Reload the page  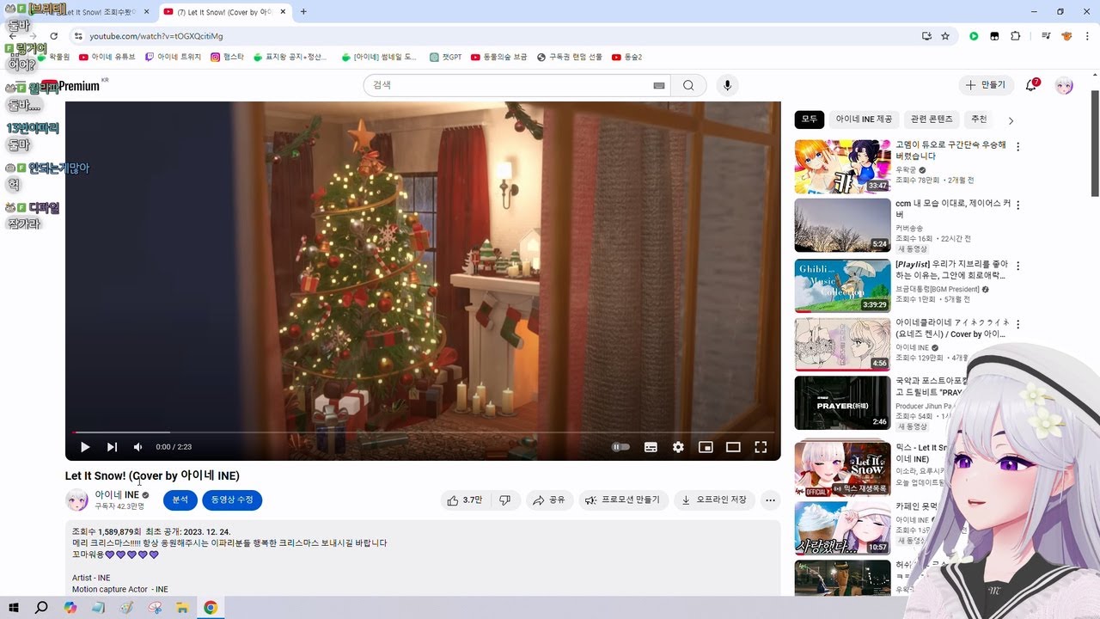[53, 36]
